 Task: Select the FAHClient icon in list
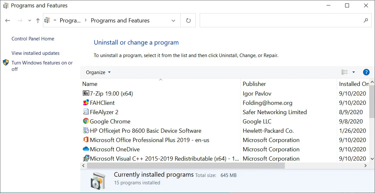pyautogui.click(x=86, y=103)
